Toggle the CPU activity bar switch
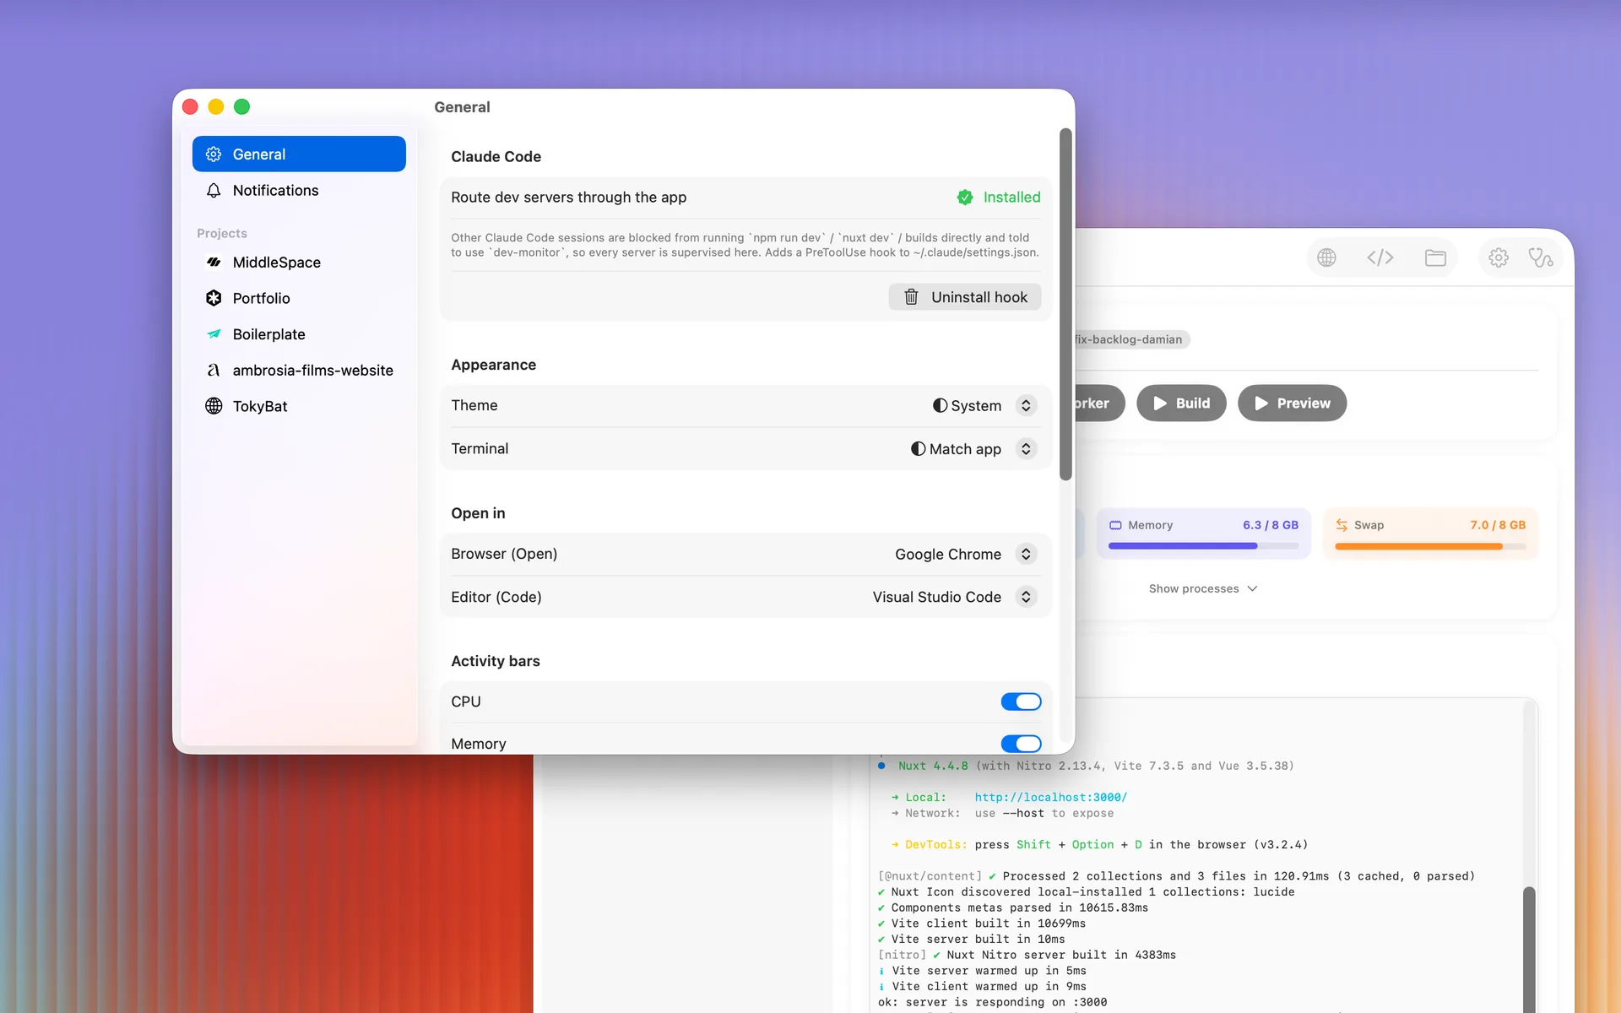 (1021, 702)
